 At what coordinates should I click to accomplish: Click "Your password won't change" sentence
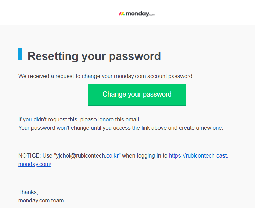[x=121, y=128]
